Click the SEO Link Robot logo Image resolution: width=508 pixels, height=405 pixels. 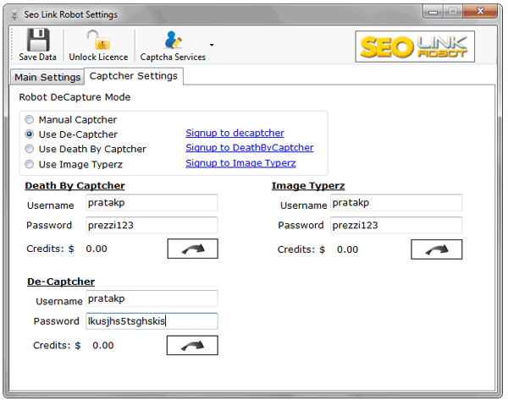[414, 46]
